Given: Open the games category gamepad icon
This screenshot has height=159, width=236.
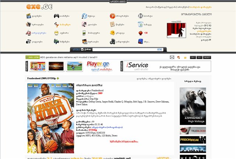Looking at the screenshot, I should pyautogui.click(x=56, y=16).
